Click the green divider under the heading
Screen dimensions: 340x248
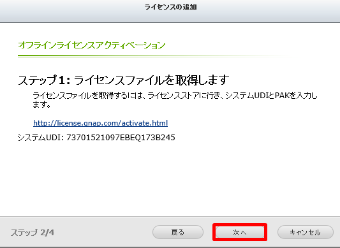158,56
